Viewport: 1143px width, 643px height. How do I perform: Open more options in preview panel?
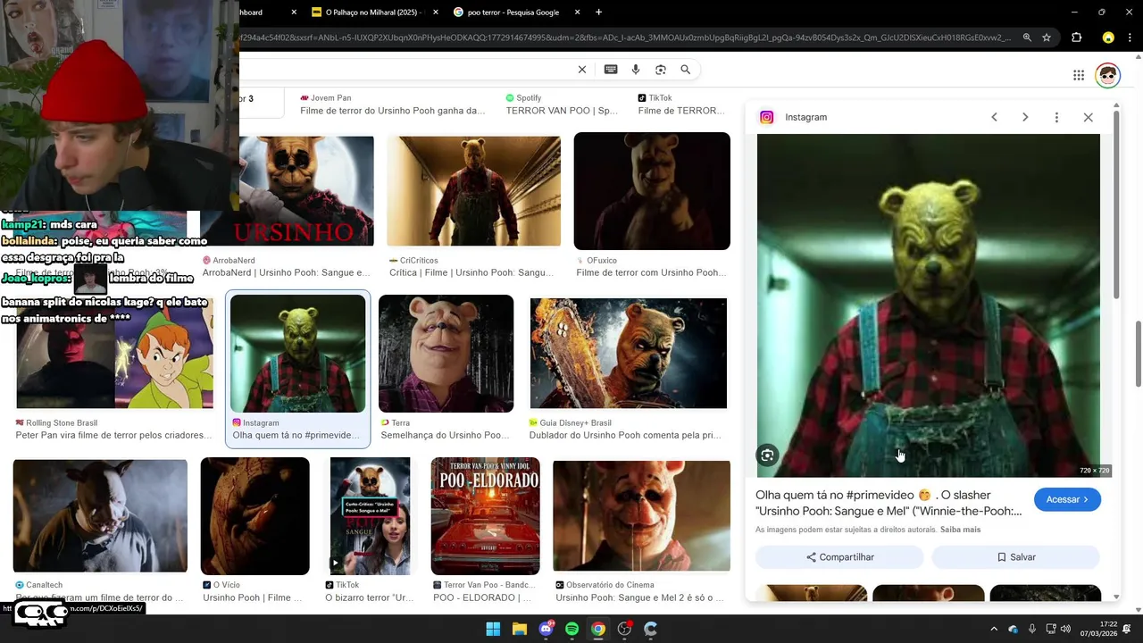1056,117
